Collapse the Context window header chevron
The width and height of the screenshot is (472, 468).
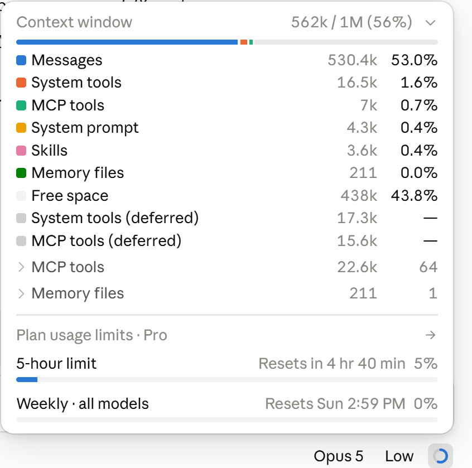click(431, 22)
